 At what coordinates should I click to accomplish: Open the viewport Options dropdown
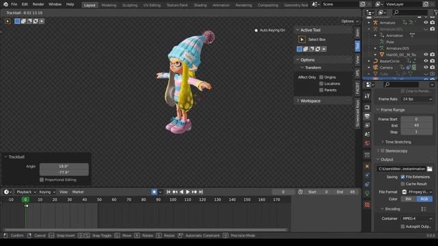coord(350,21)
